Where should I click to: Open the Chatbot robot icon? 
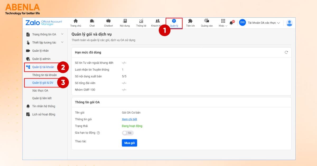click(x=108, y=21)
